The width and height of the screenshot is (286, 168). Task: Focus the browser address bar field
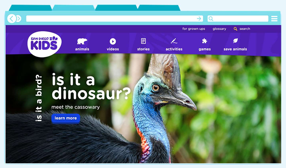[114, 19]
